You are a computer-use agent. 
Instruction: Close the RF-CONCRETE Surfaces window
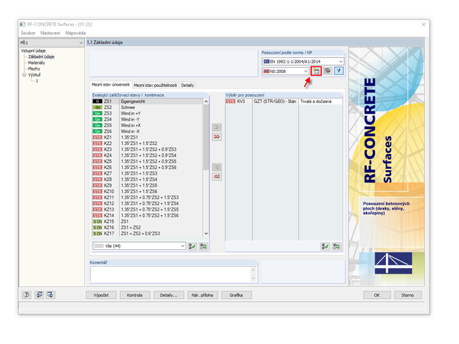pos(423,25)
